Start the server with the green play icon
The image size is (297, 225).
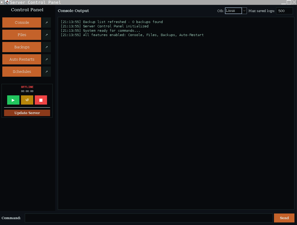[x=13, y=100]
